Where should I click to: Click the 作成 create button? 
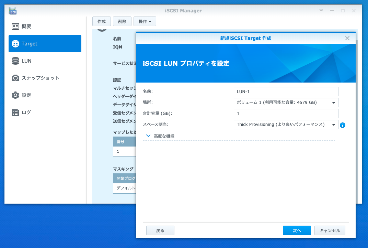(x=102, y=21)
